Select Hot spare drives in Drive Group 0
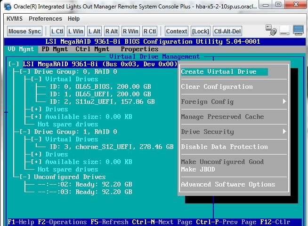Viewport: 308px width, 226px height. coord(68,124)
